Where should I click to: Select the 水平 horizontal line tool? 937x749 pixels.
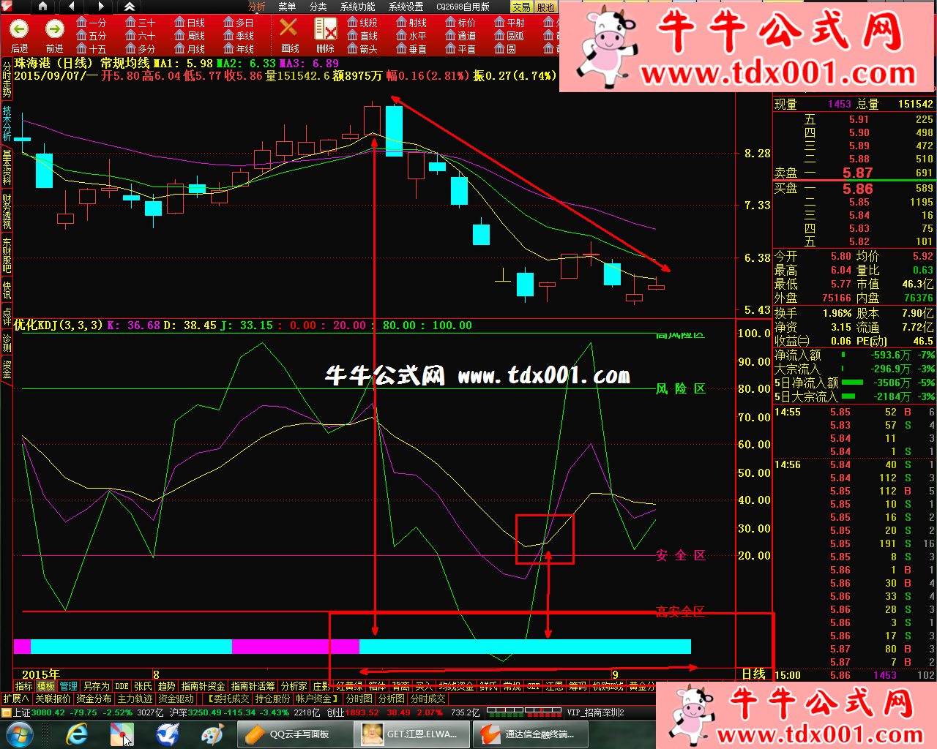click(x=411, y=36)
